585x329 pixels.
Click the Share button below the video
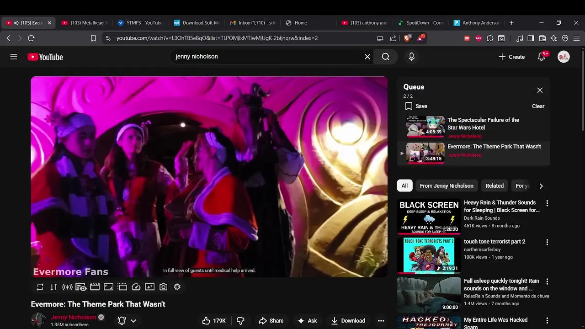271,321
